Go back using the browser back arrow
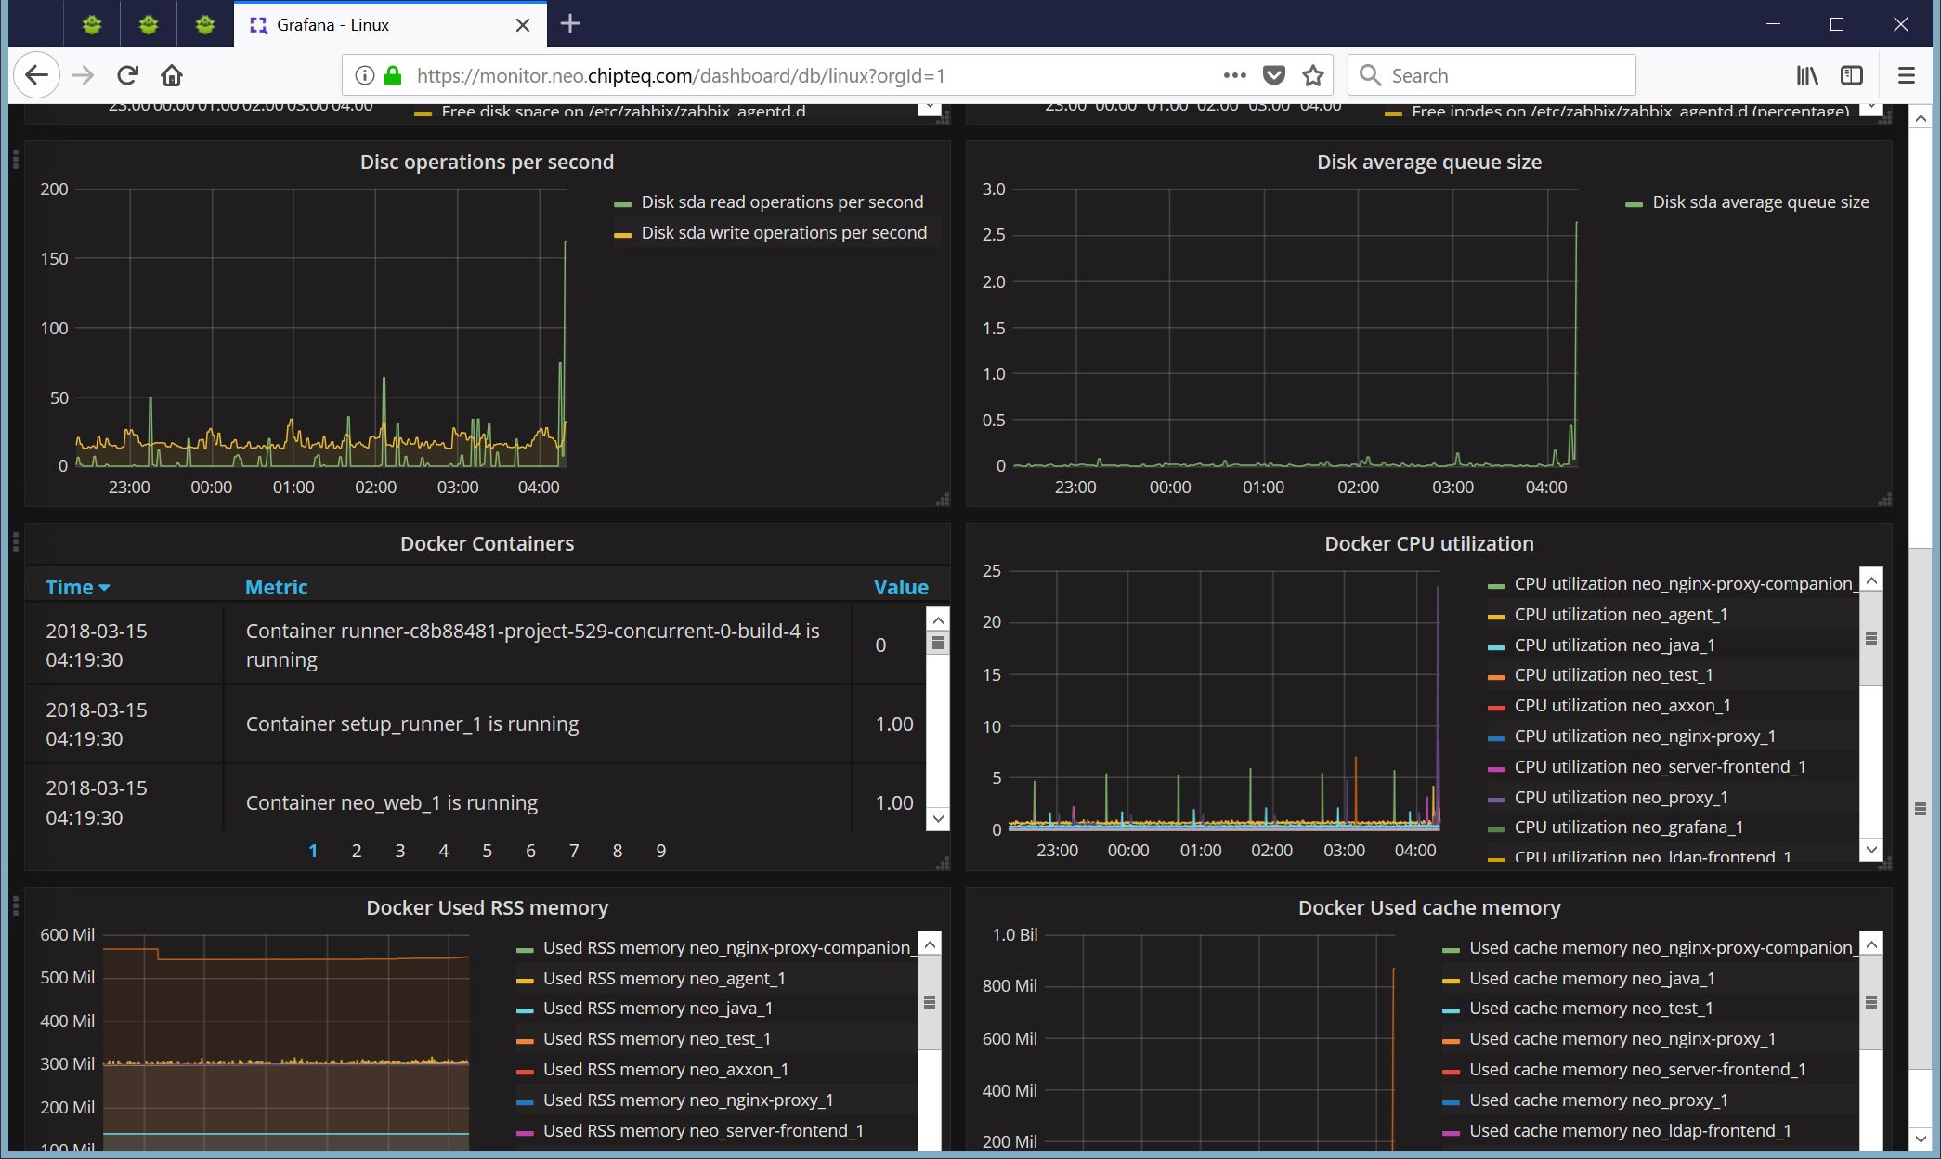 point(36,75)
